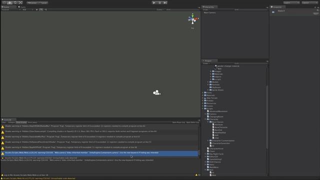Open the Layout dropdown
The image size is (320, 180).
coord(309,3)
